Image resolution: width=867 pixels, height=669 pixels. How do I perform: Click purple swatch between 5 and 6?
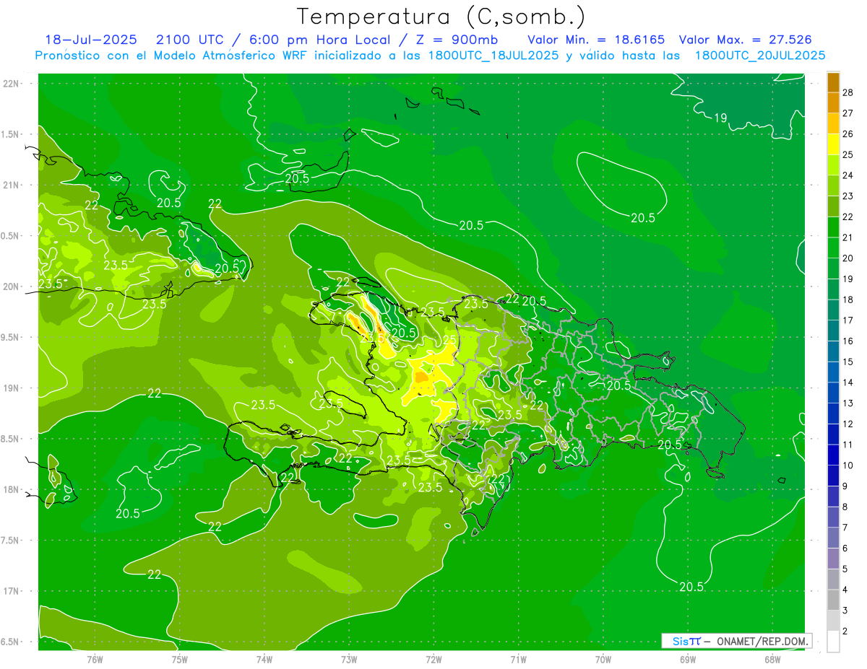click(833, 559)
